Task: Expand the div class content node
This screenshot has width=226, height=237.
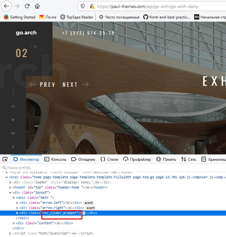Action: [x=14, y=223]
